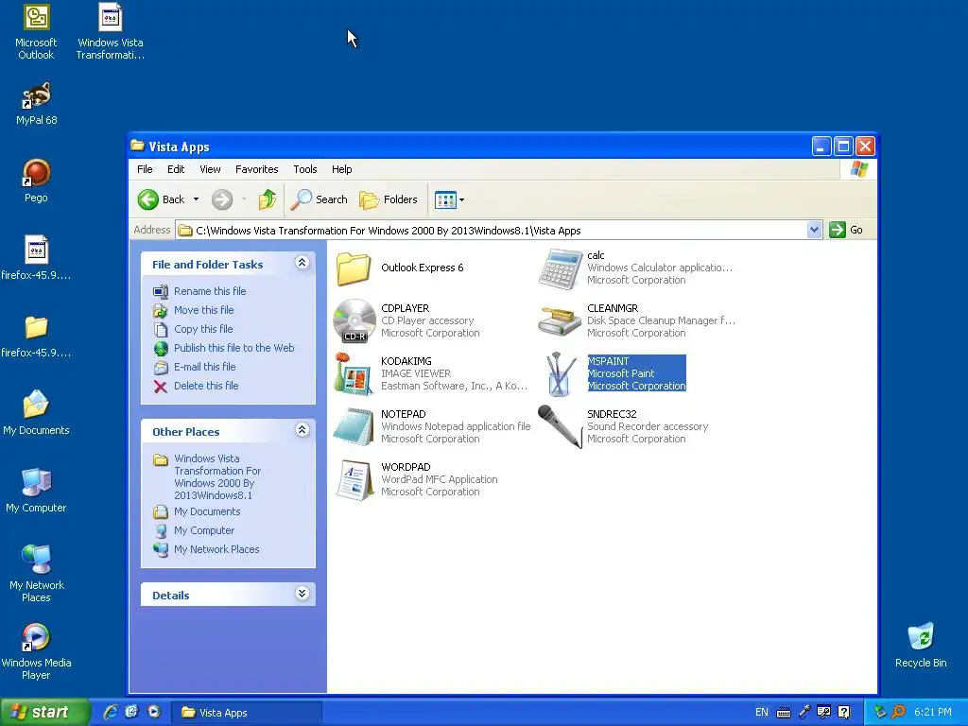Go back with the green Back arrow
The image size is (968, 726).
coord(161,199)
